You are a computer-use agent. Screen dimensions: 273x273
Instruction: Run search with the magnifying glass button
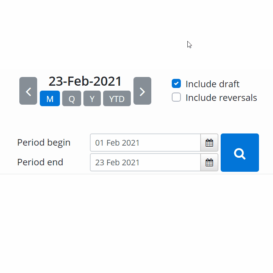pos(240,152)
